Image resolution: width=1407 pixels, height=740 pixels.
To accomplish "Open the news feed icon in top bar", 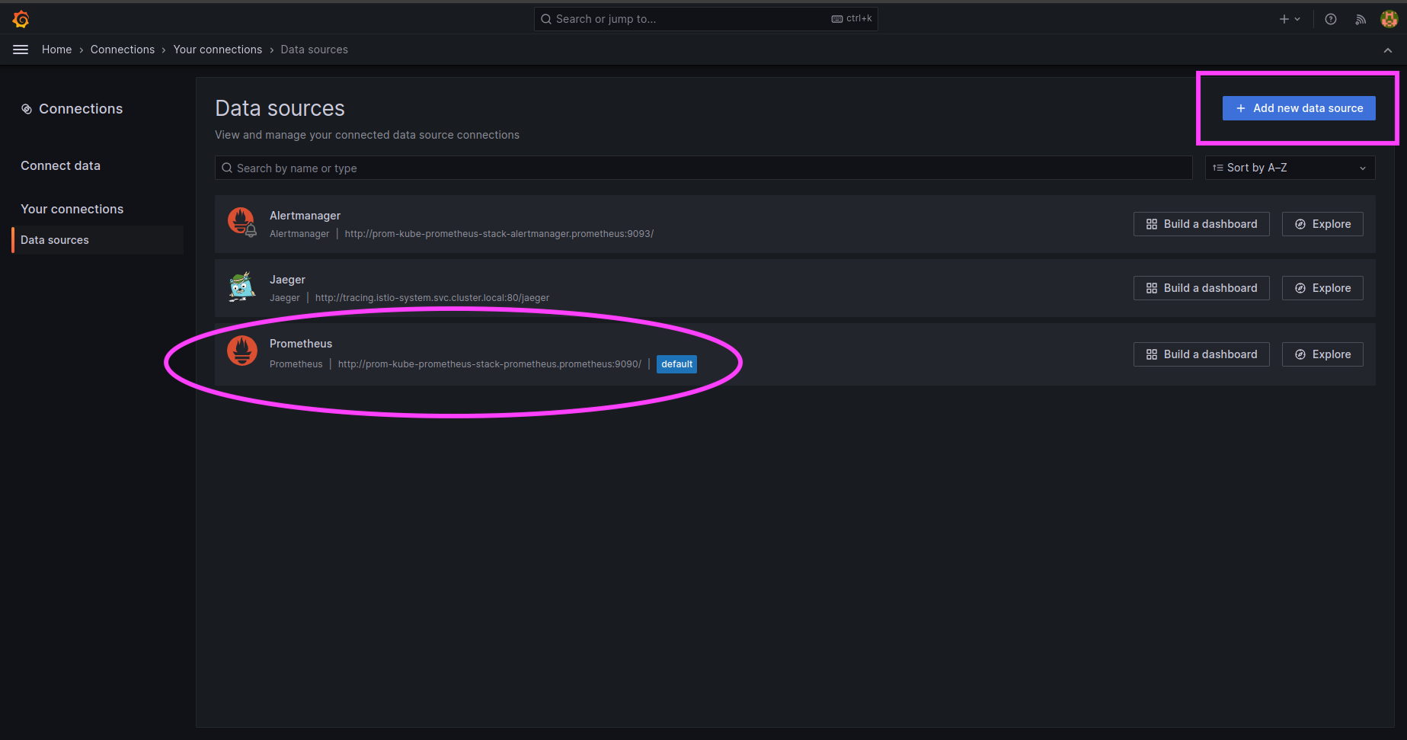I will click(1361, 18).
